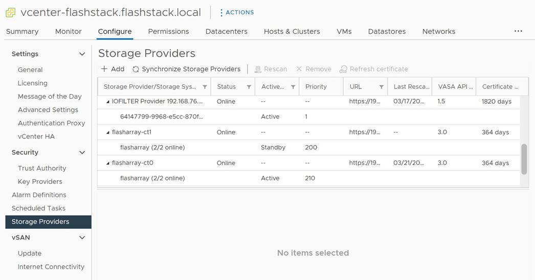Click the 03/21/20 last rescan cell
This screenshot has width=535, height=280.
(x=409, y=162)
